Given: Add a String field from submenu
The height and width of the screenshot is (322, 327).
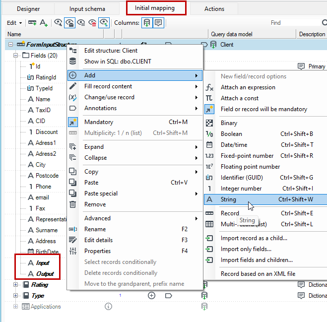Looking at the screenshot, I should click(265, 199).
